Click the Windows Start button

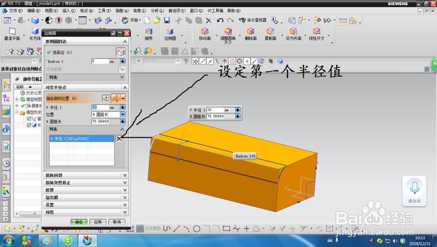tap(8, 240)
